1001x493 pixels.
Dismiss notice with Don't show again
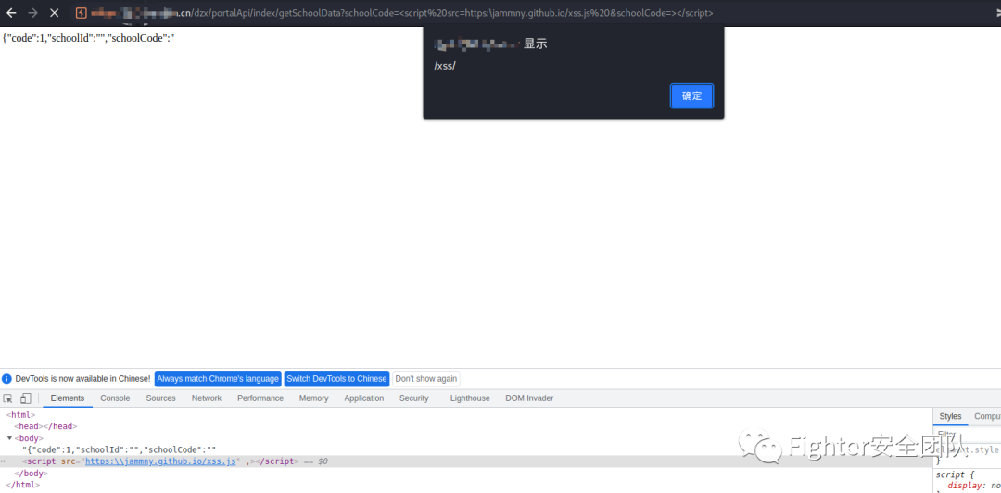pyautogui.click(x=425, y=379)
